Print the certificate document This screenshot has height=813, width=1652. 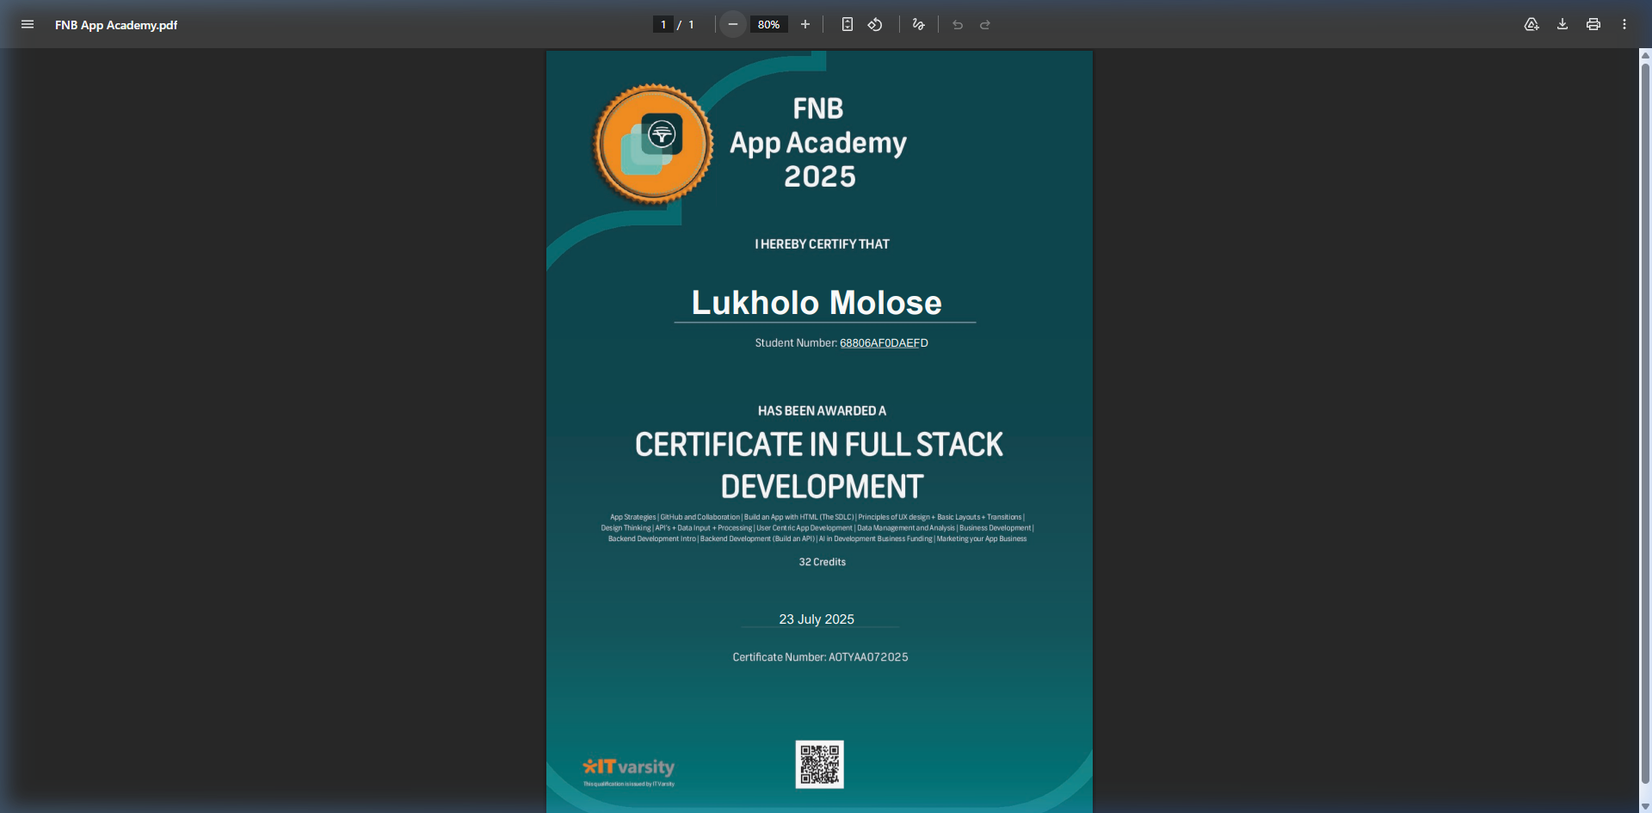1593,24
